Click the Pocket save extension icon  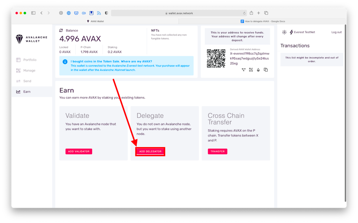pos(76,13)
